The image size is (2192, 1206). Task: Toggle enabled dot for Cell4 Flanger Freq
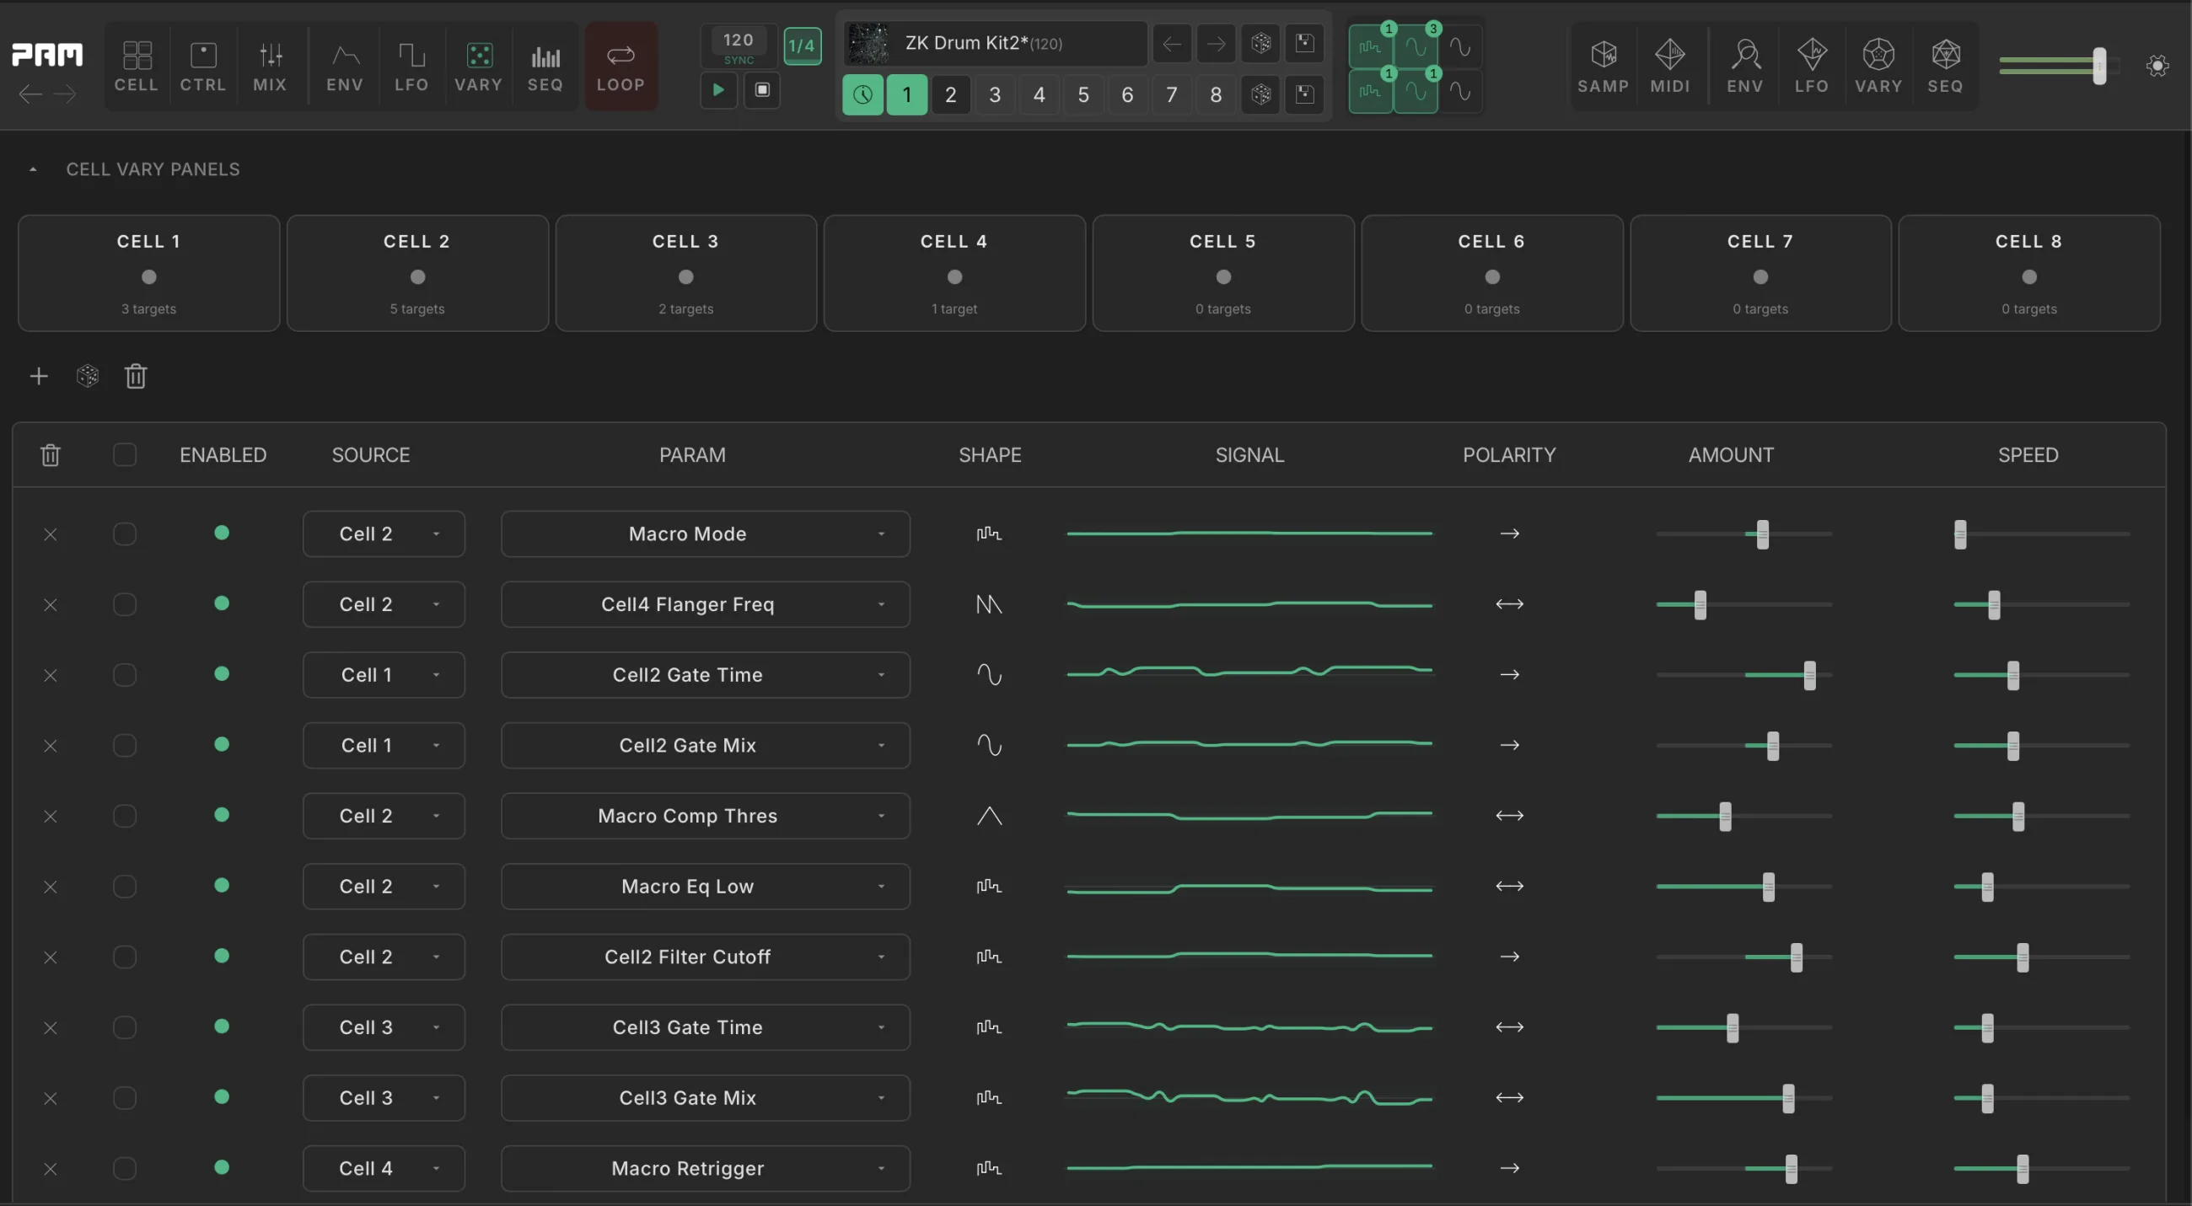[222, 604]
